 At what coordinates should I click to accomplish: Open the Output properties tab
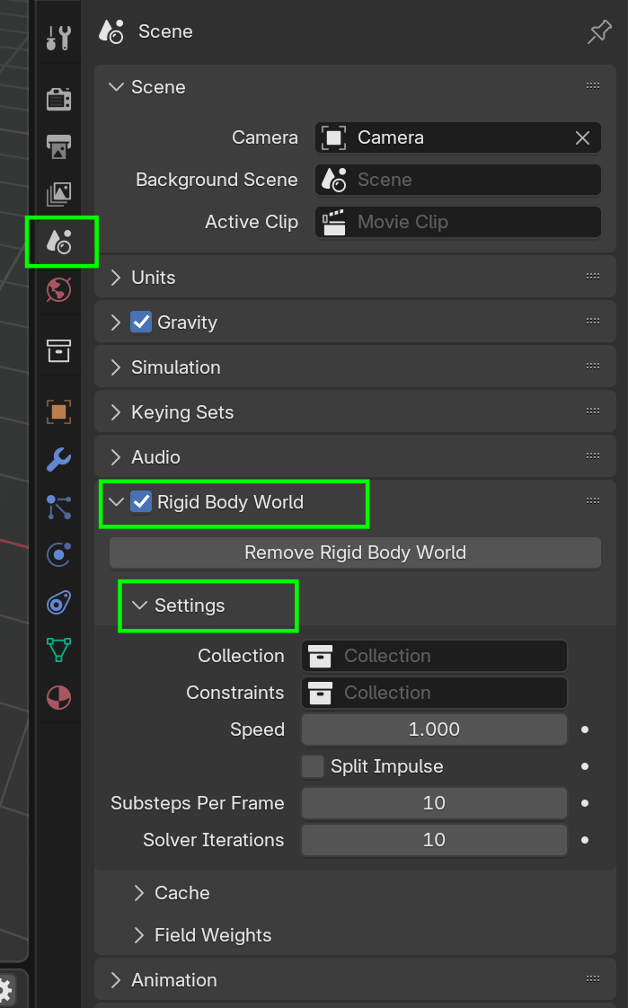(x=59, y=146)
